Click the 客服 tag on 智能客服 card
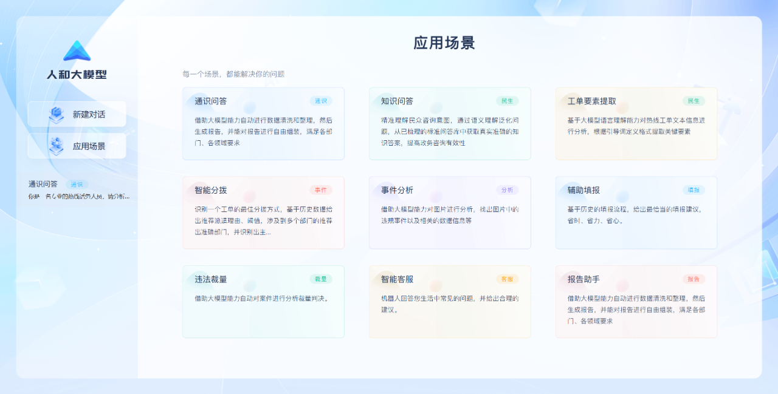This screenshot has width=778, height=394. point(507,279)
